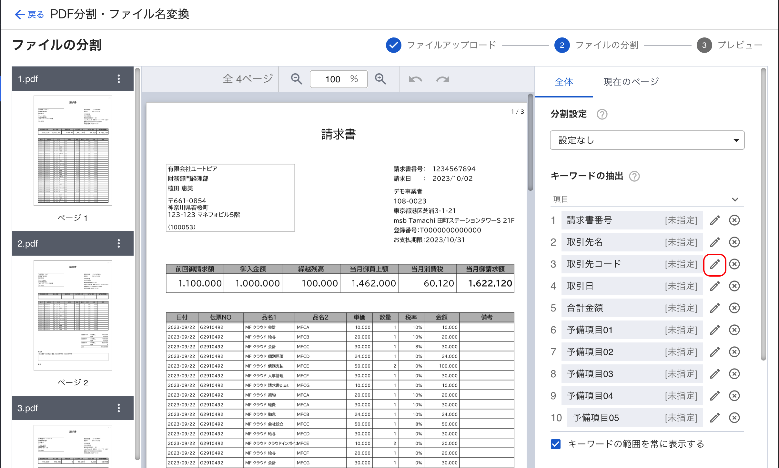Collapse the 項目 list chevron
The image size is (779, 468).
coord(735,199)
